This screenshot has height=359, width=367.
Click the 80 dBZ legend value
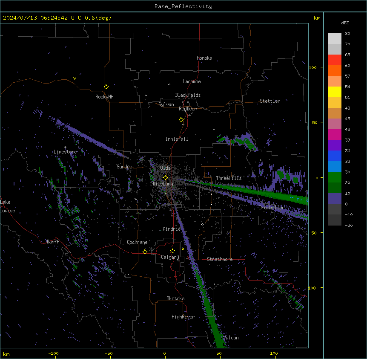pyautogui.click(x=347, y=34)
